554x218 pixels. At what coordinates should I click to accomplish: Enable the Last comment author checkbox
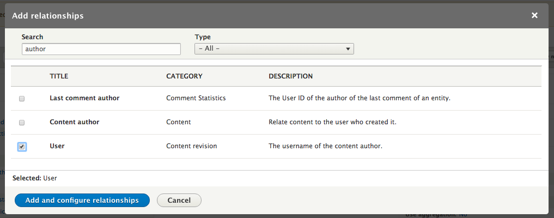(22, 99)
